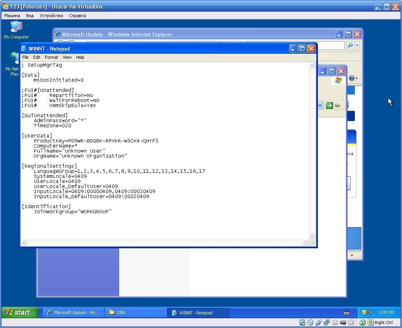Open the address bar dropdown beside Go

click(320, 105)
